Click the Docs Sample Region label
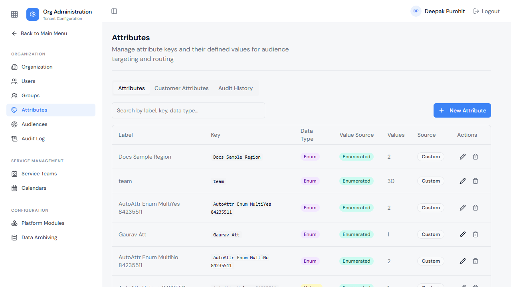Viewport: 511px width, 287px height. [x=145, y=157]
